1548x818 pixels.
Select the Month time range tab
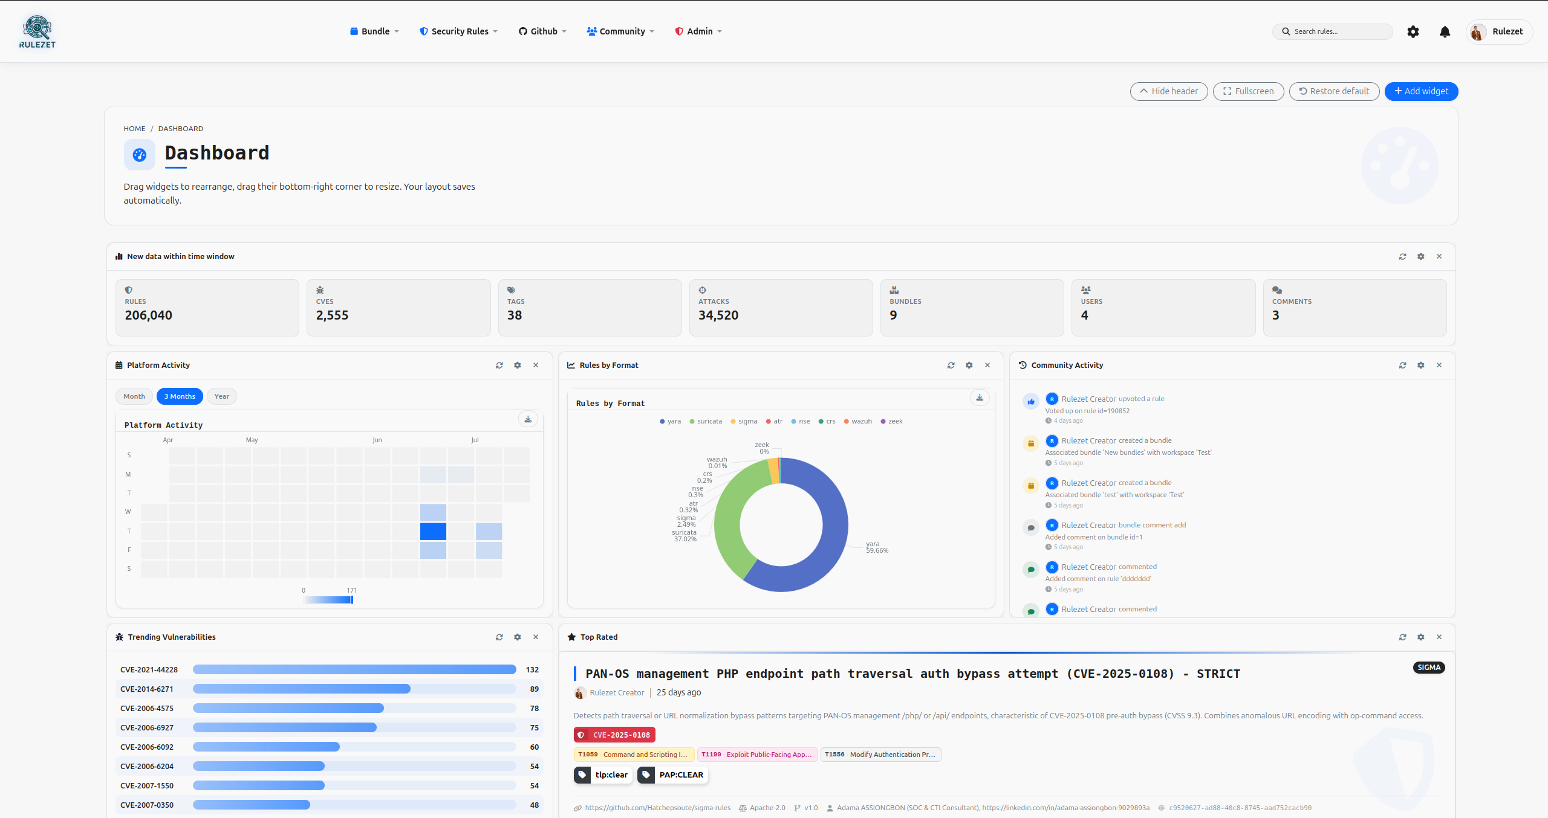[x=134, y=396]
